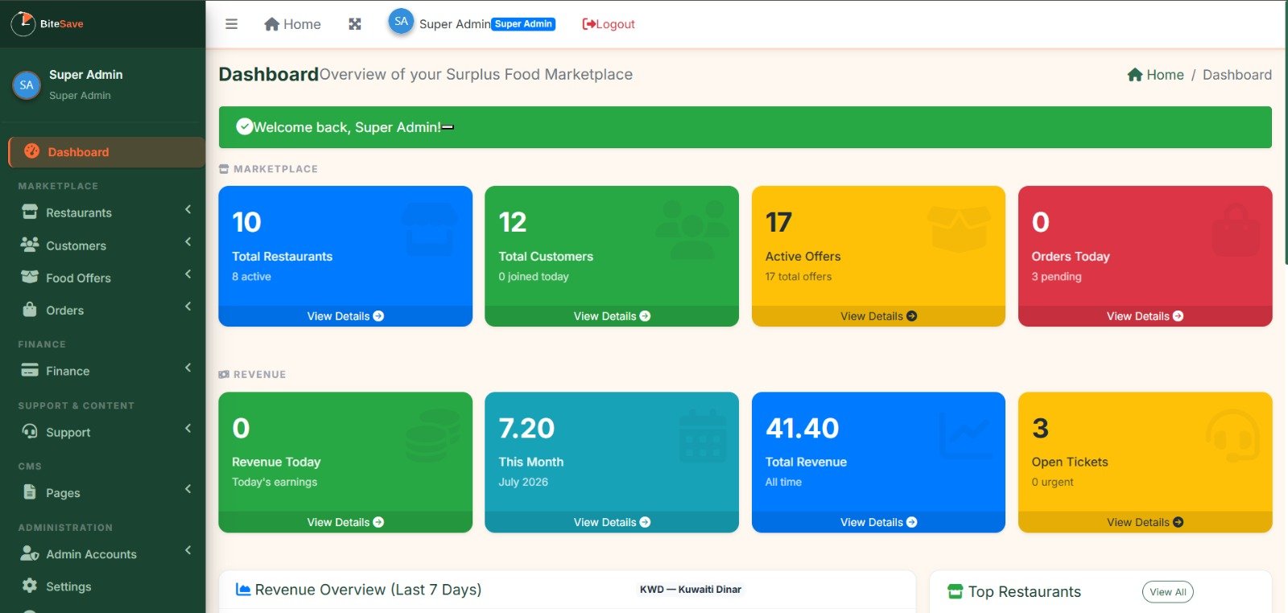
Task: Click the fullscreen expand icon in the top bar
Action: [354, 24]
